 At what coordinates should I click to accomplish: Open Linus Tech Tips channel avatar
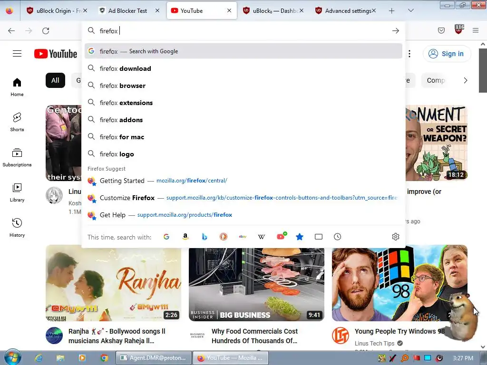click(x=341, y=336)
